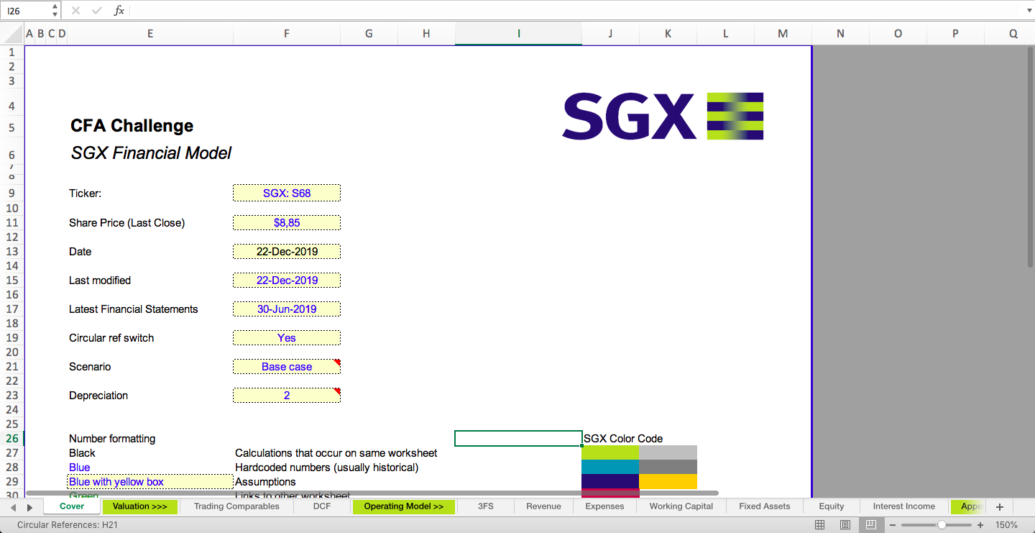Click the next sheet tab arrow
Viewport: 1035px width, 533px height.
[29, 507]
